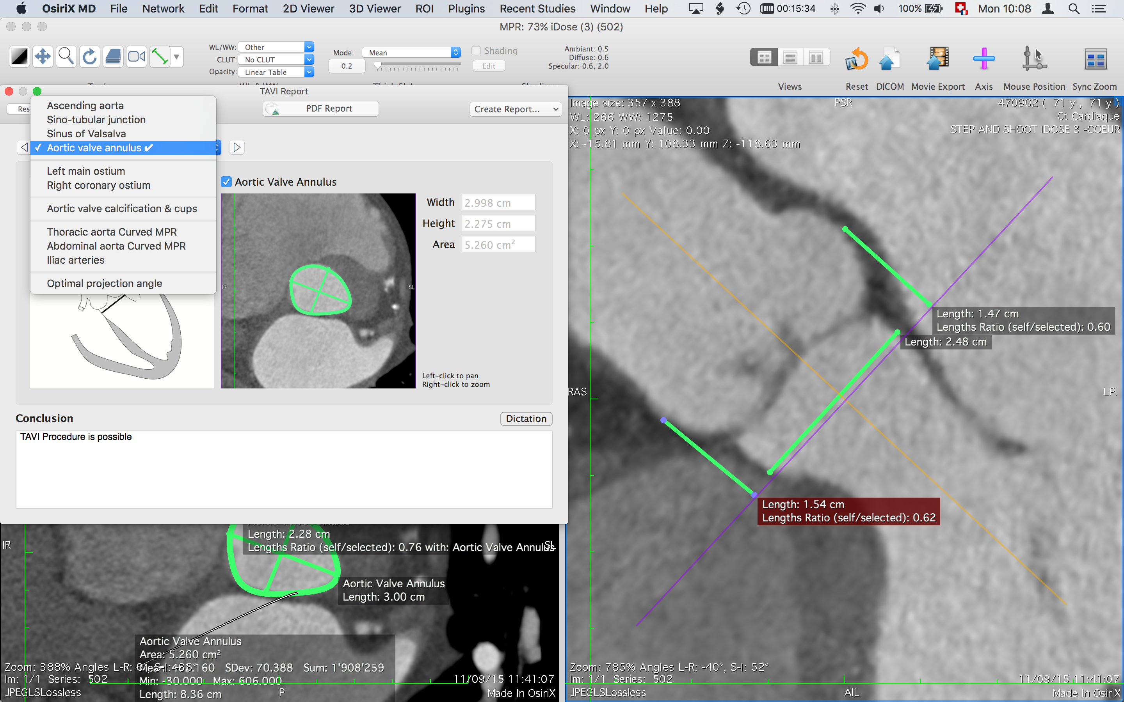
Task: Click the Sync Zoom icon
Action: coord(1095,59)
